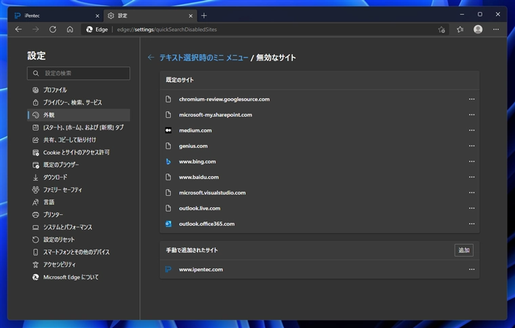
Task: Minimize the Edge window
Action: 462,14
